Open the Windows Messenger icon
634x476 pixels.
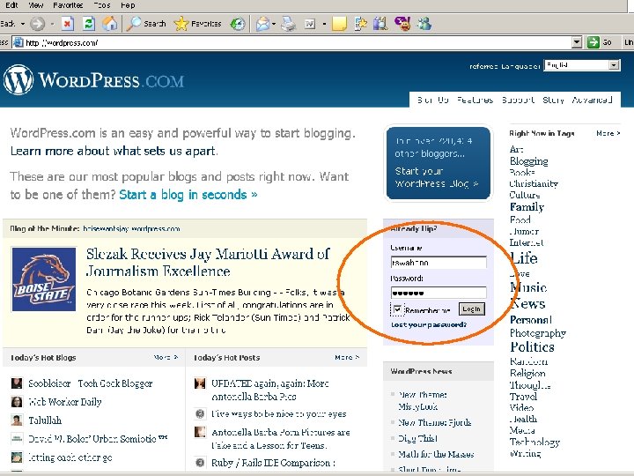(x=424, y=24)
